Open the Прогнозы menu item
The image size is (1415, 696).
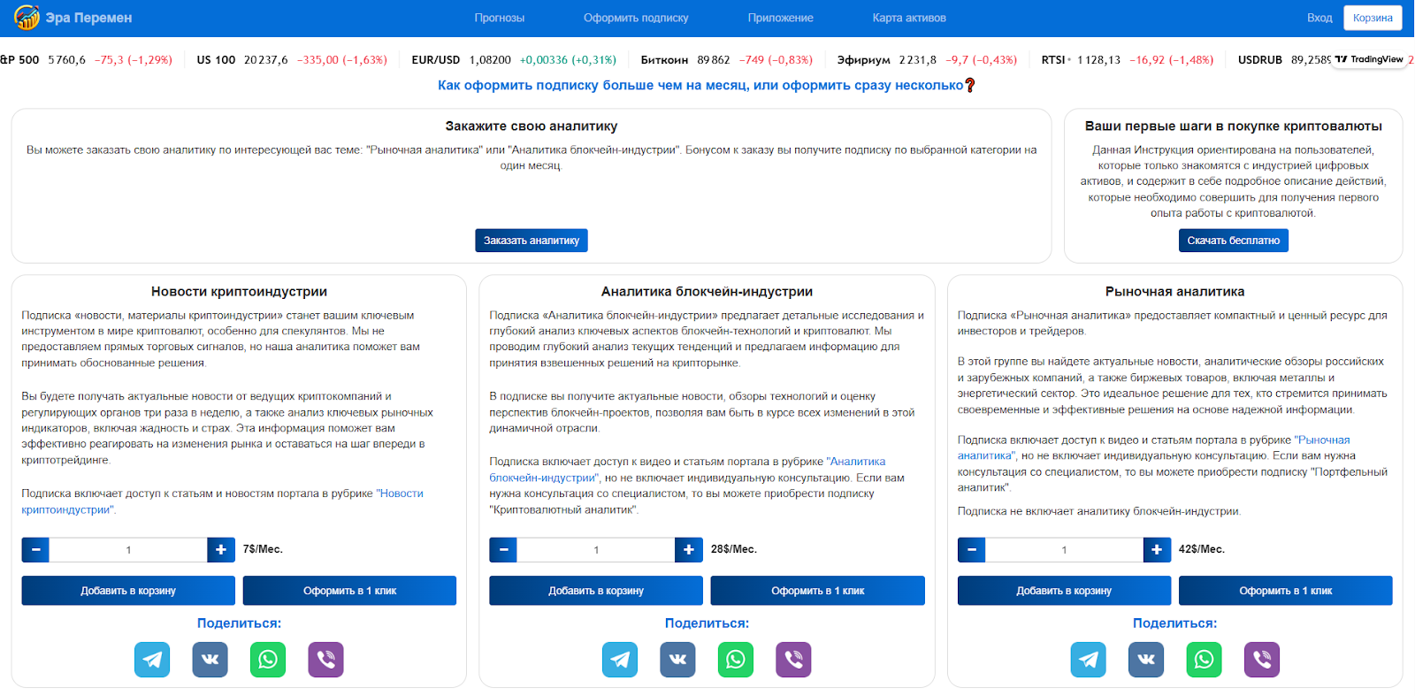[499, 18]
